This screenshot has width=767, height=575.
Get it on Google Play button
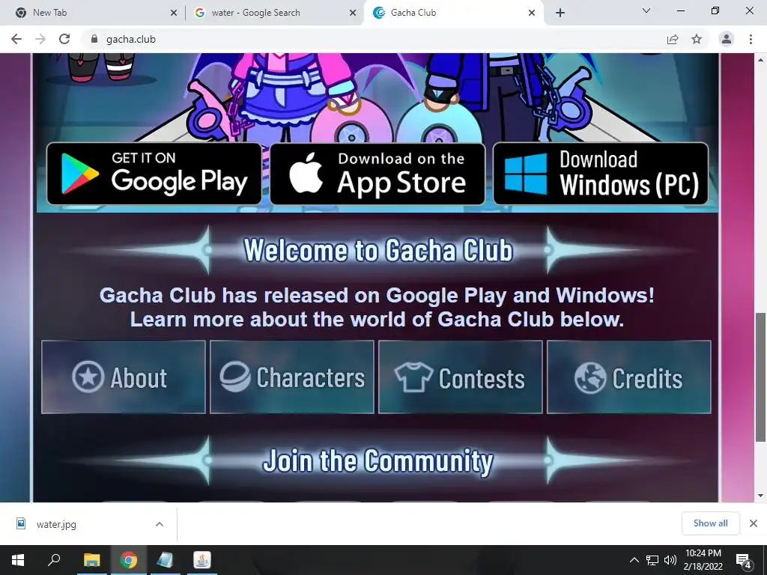tap(154, 174)
